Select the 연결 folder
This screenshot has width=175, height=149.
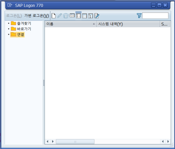[x=17, y=35]
